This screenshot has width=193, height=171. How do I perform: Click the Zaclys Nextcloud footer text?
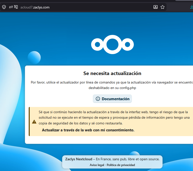point(79,159)
